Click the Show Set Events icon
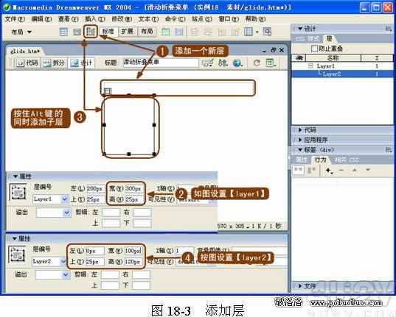This screenshot has width=396, height=317. point(298,171)
